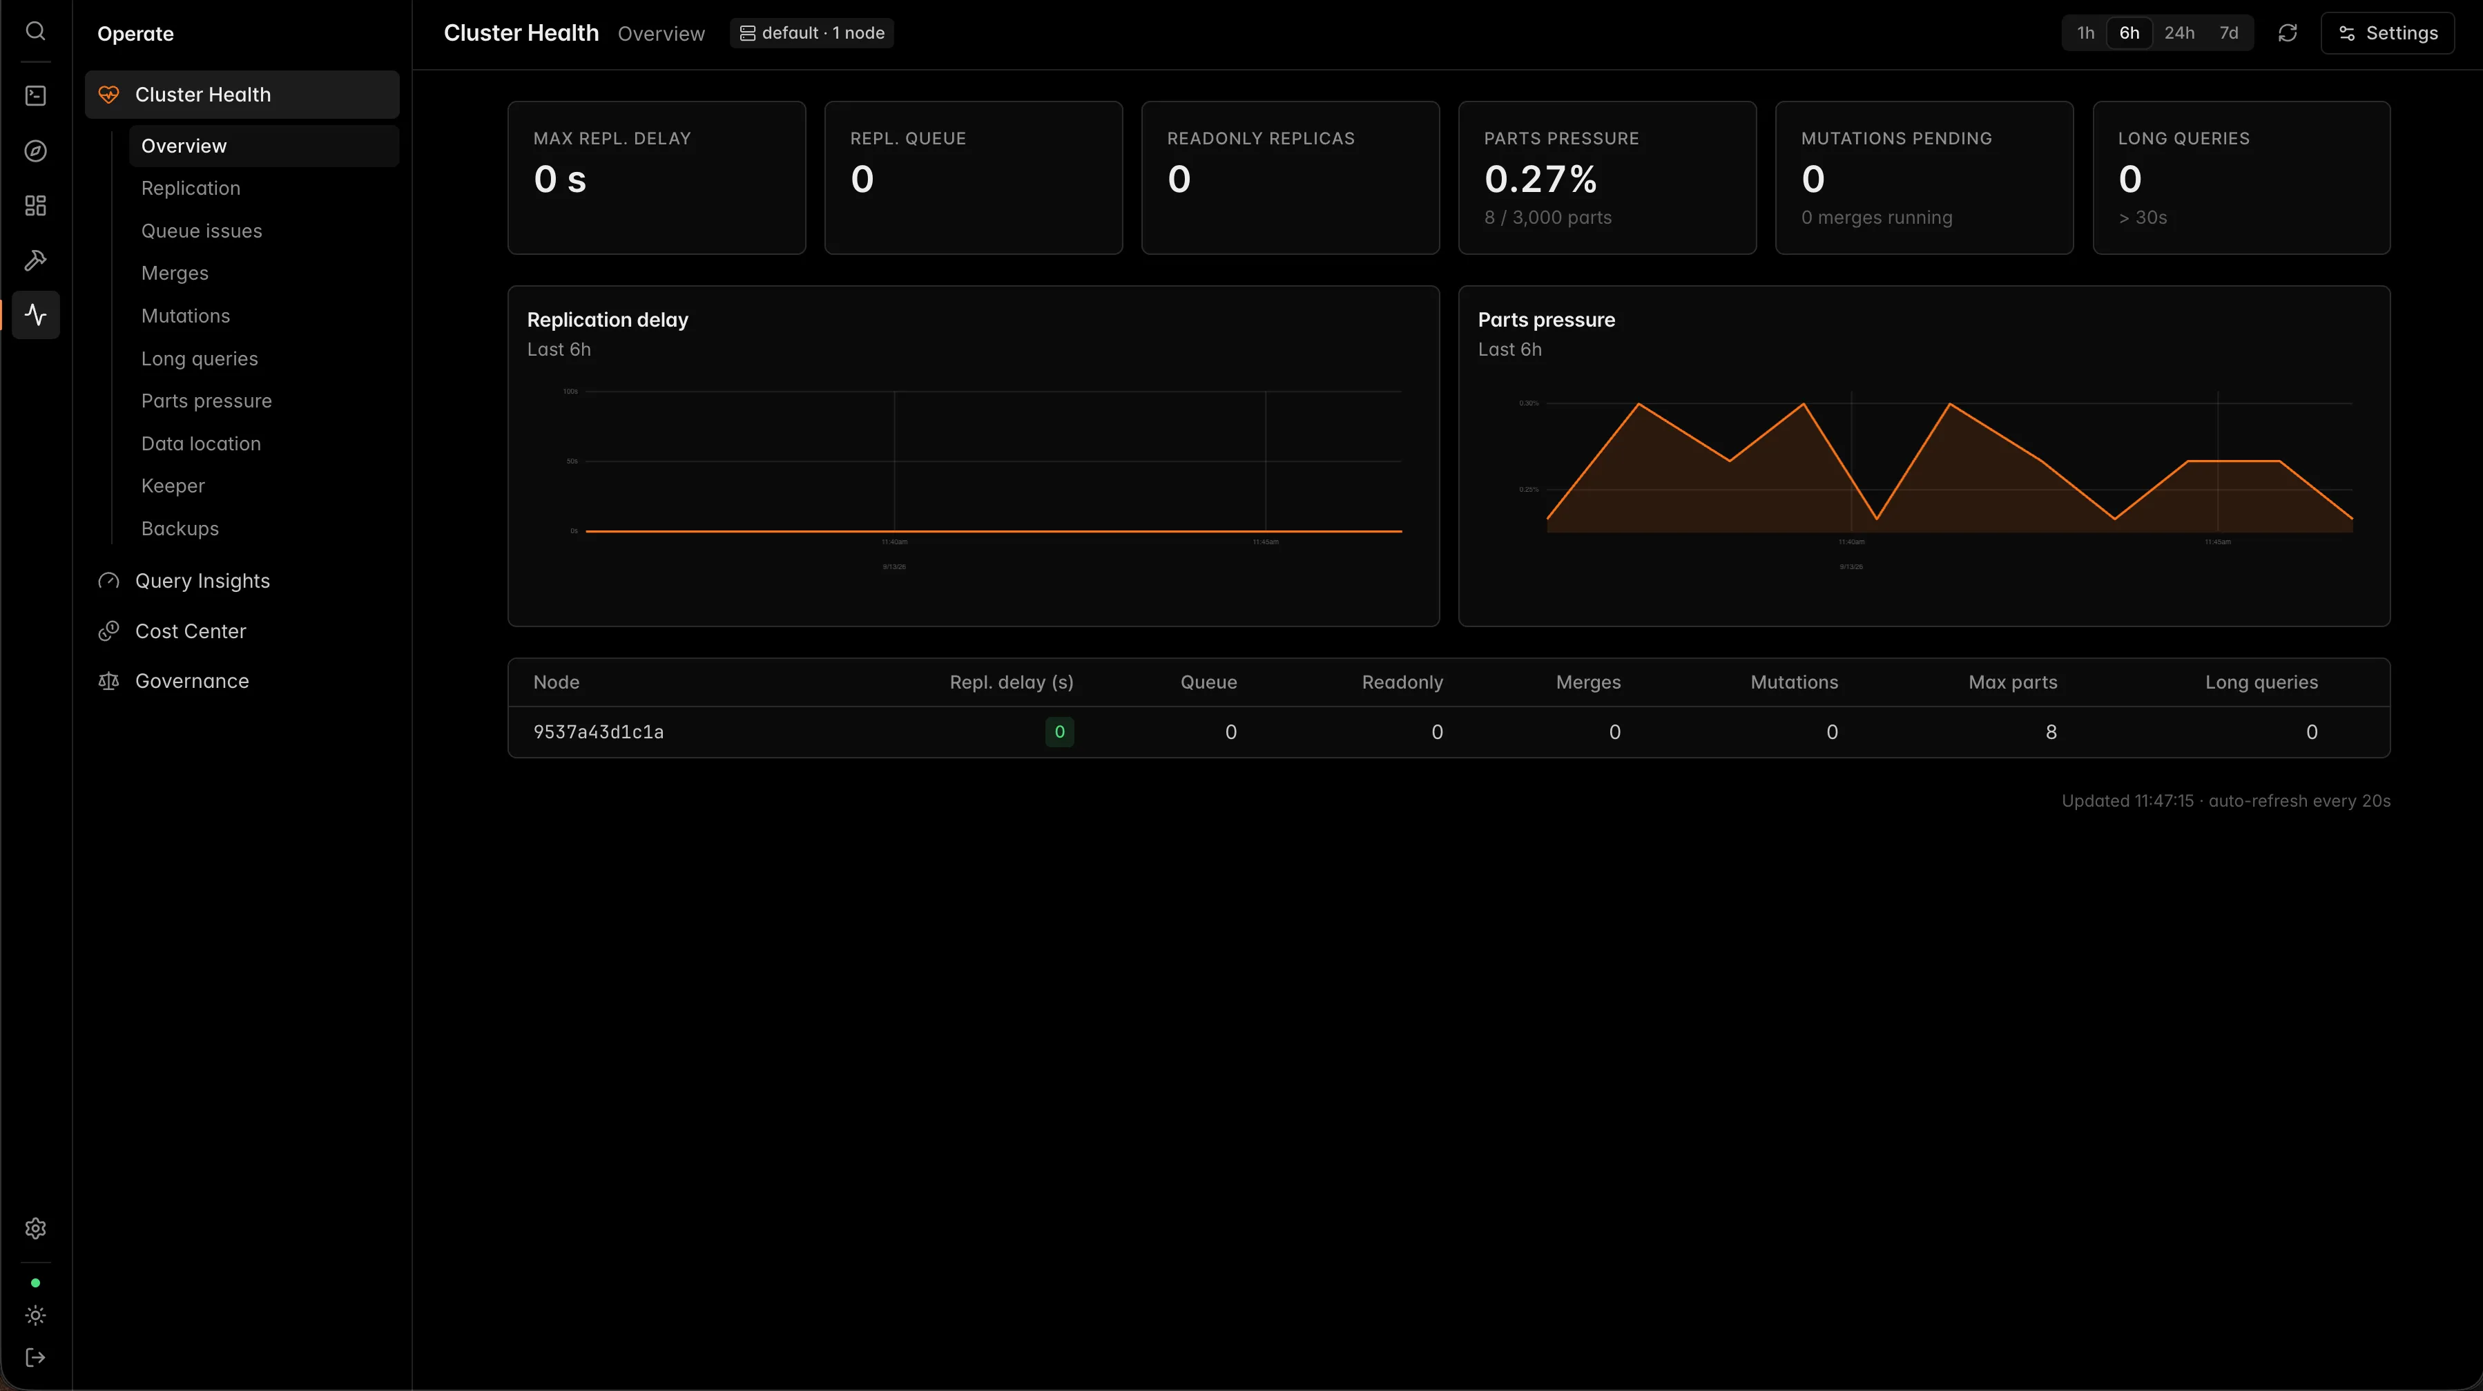Open the SQL console terminal icon
Image resolution: width=2483 pixels, height=1391 pixels.
tap(36, 95)
